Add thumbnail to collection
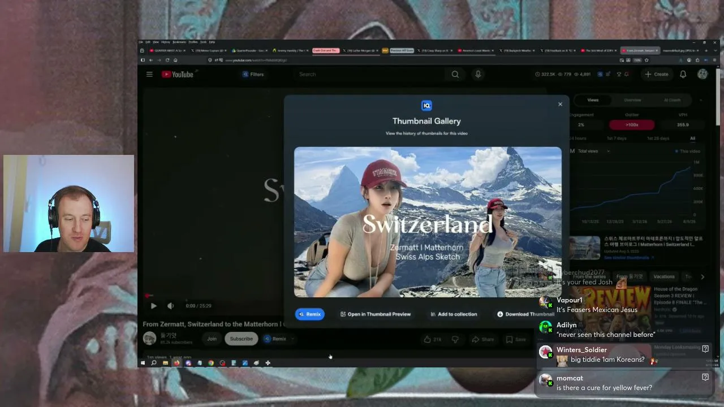Screen dimensions: 724x407 pyautogui.click(x=454, y=314)
